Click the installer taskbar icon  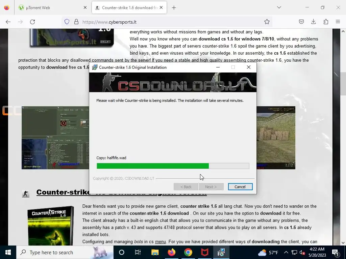[221, 252]
